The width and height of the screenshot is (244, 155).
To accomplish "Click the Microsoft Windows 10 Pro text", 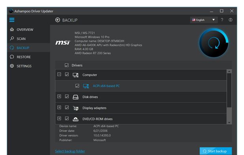I will (92, 37).
